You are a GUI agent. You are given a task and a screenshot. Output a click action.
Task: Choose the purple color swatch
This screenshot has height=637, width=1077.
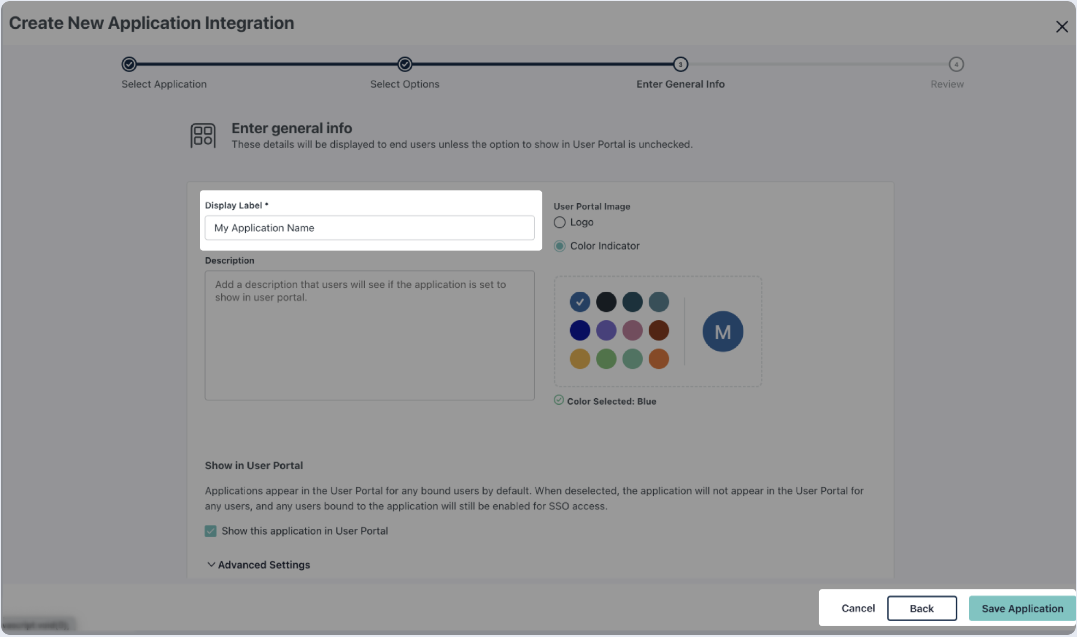(x=606, y=331)
